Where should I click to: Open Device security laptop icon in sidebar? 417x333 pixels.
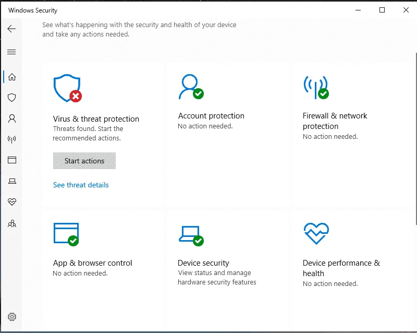[11, 181]
